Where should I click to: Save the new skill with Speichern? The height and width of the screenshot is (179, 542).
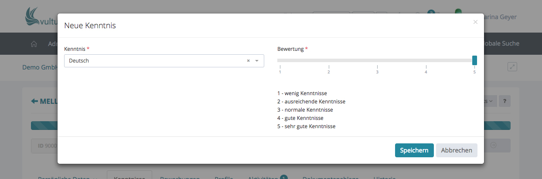pyautogui.click(x=414, y=150)
